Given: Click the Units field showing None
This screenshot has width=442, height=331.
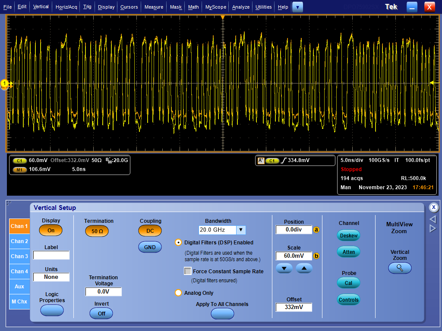Looking at the screenshot, I should click(51, 277).
